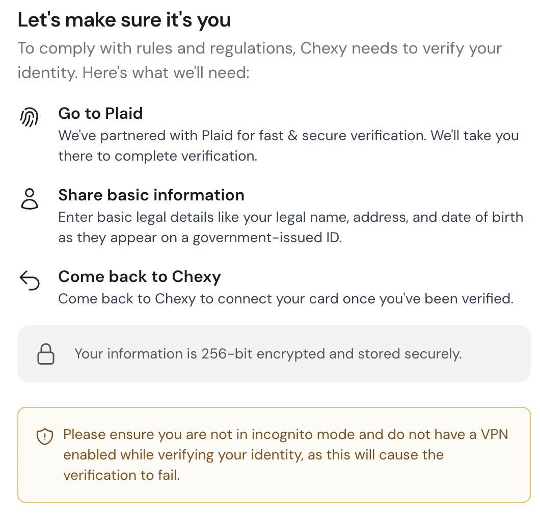Image resolution: width=540 pixels, height=514 pixels.
Task: Click the return arrow icon beside Come back to Chexy
Action: pyautogui.click(x=30, y=280)
